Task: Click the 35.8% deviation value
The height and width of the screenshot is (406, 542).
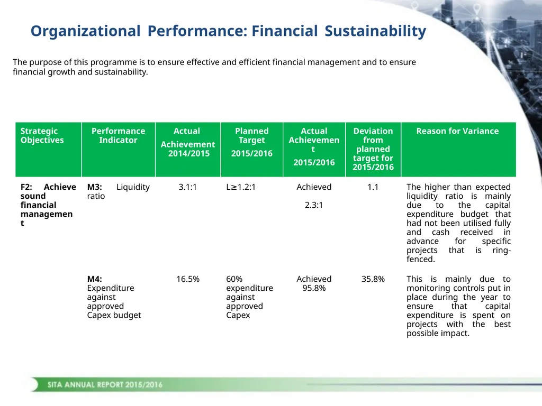Action: tap(373, 279)
